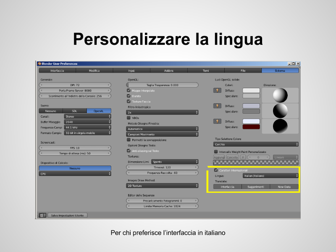Click DPI 72 value field
336x252 pixels.
[75, 85]
